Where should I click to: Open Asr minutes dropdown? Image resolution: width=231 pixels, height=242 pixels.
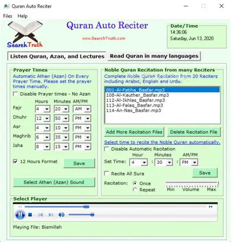point(66,128)
